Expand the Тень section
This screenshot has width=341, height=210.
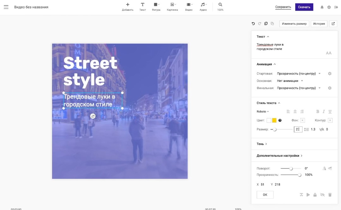pos(262,144)
